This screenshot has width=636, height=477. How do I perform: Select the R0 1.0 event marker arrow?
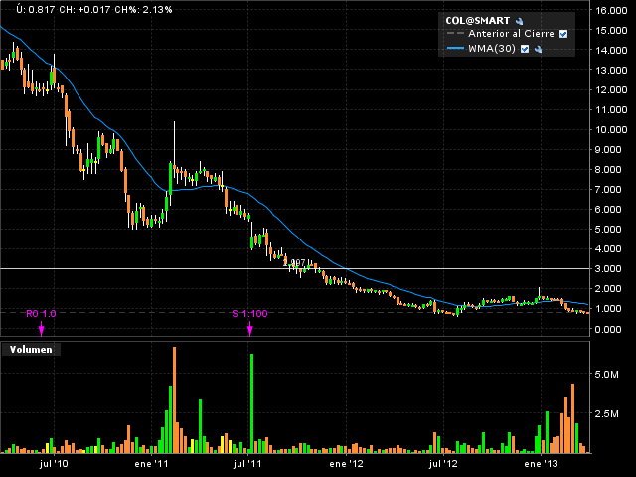tap(41, 329)
